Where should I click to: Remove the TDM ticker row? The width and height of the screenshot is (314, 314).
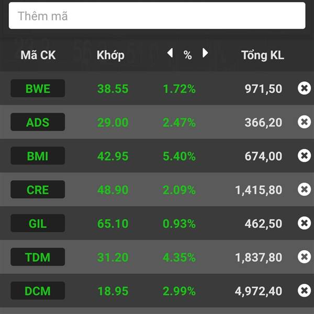304,257
